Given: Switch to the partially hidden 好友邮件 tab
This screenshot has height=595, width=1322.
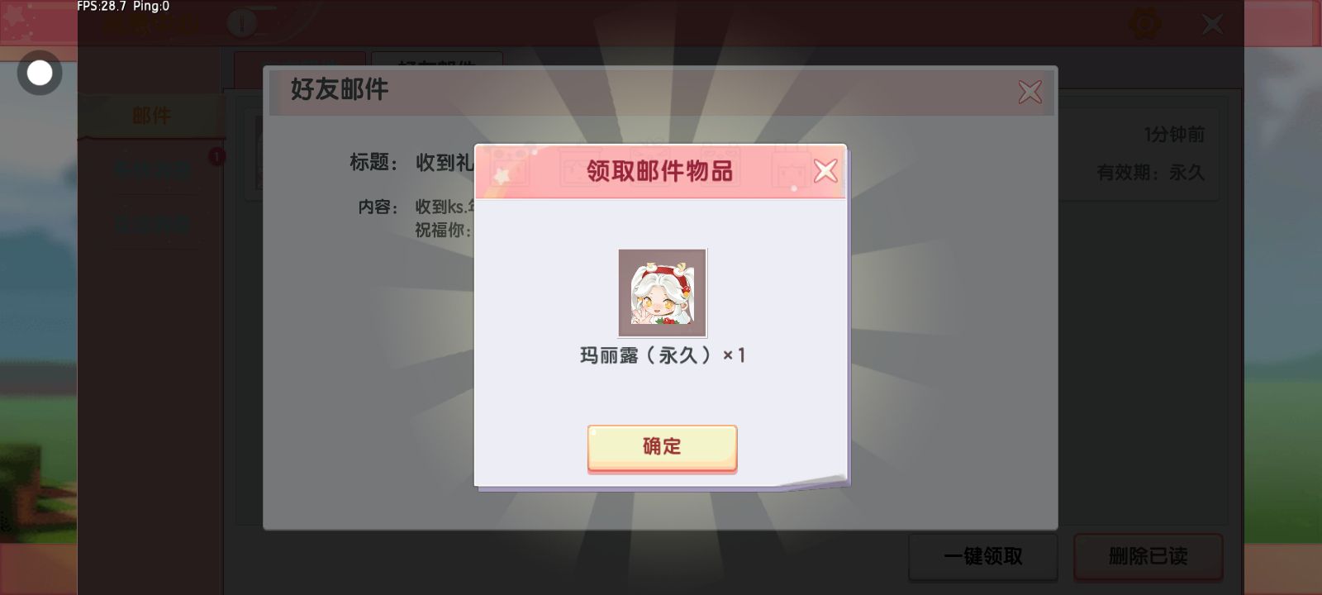Looking at the screenshot, I should click(x=437, y=59).
